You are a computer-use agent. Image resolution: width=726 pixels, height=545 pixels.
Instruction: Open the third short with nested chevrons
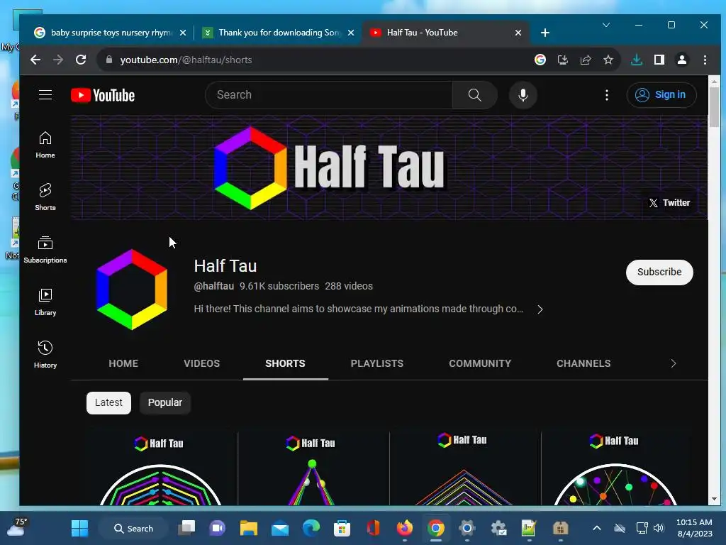pos(464,468)
